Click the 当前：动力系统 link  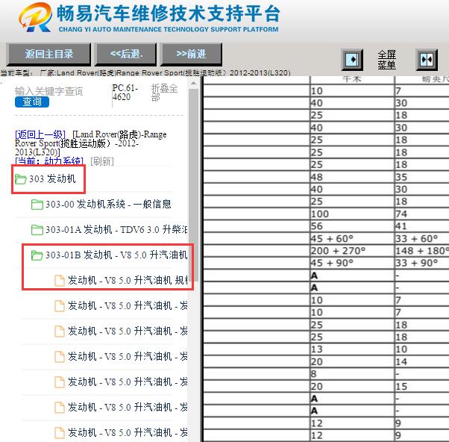(x=49, y=161)
